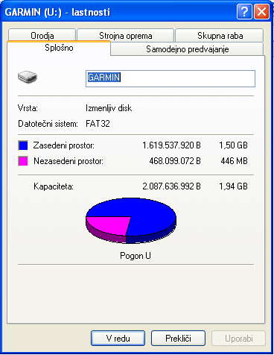Switch to the Strojna oprema tab
Screen dimensions: 274x355
(x=125, y=35)
